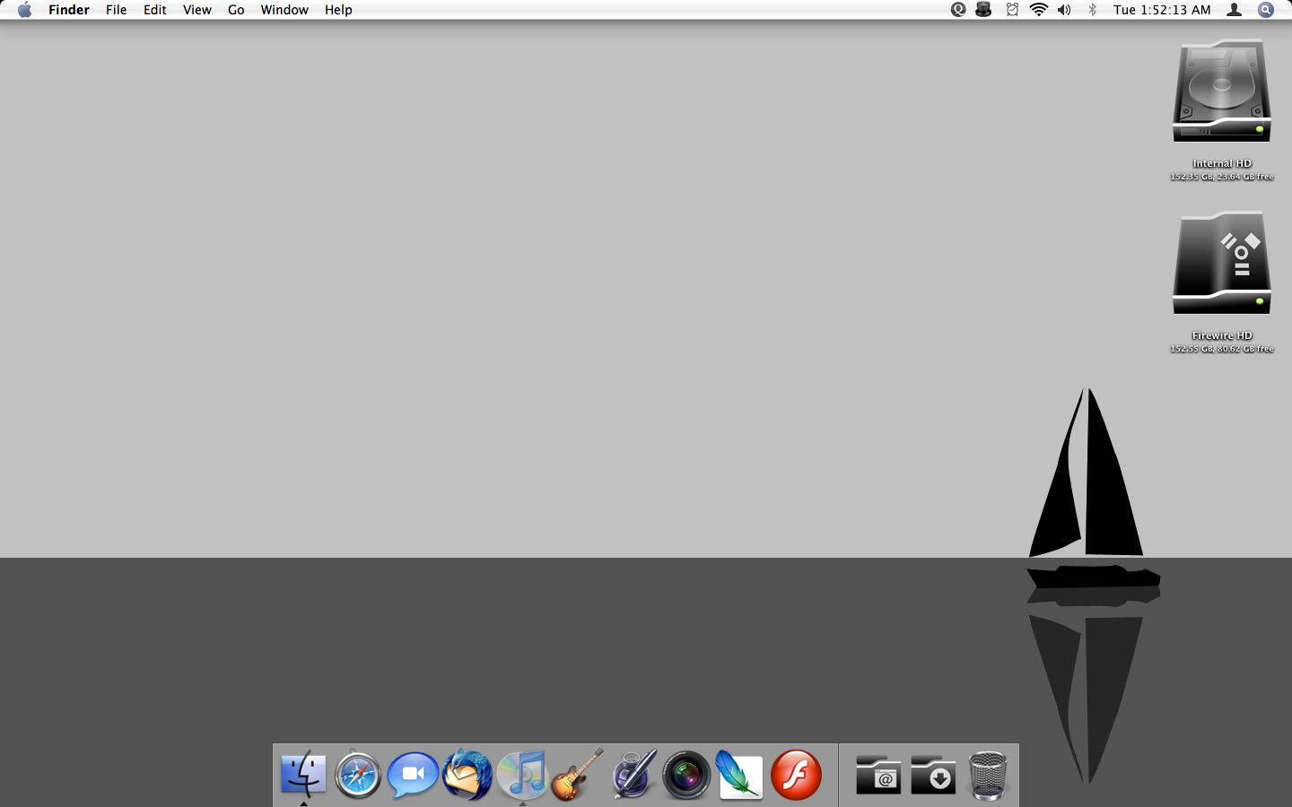Screen dimensions: 1292x807
Task: Open the Sites folder stack in dock
Action: pos(878,775)
